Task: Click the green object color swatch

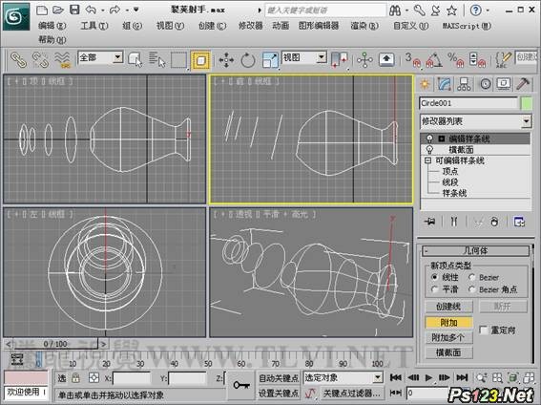Action: click(x=526, y=103)
